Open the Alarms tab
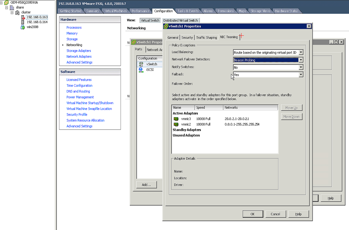This screenshot has width=349, height=230. [208, 11]
